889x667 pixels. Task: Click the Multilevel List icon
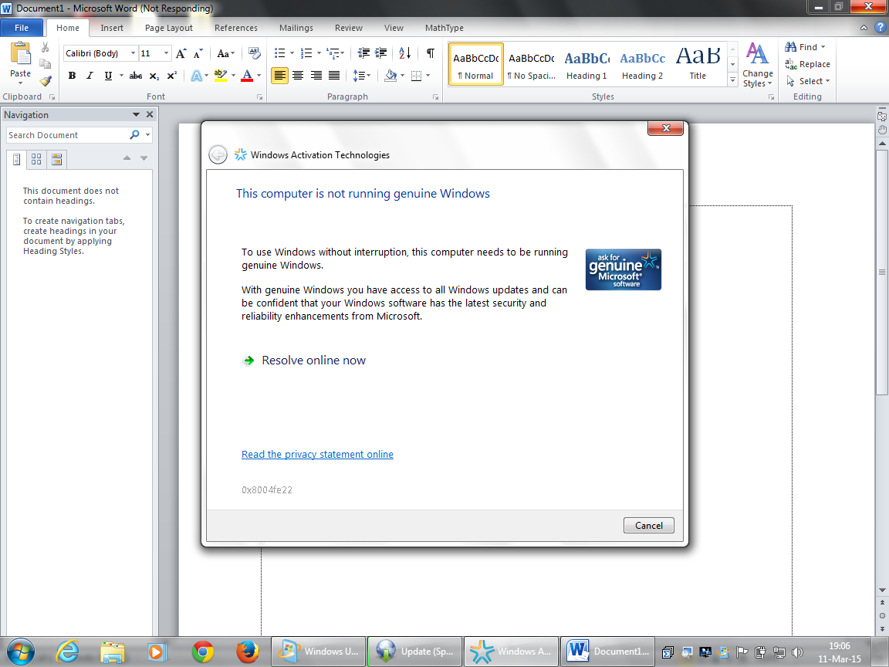pyautogui.click(x=333, y=53)
